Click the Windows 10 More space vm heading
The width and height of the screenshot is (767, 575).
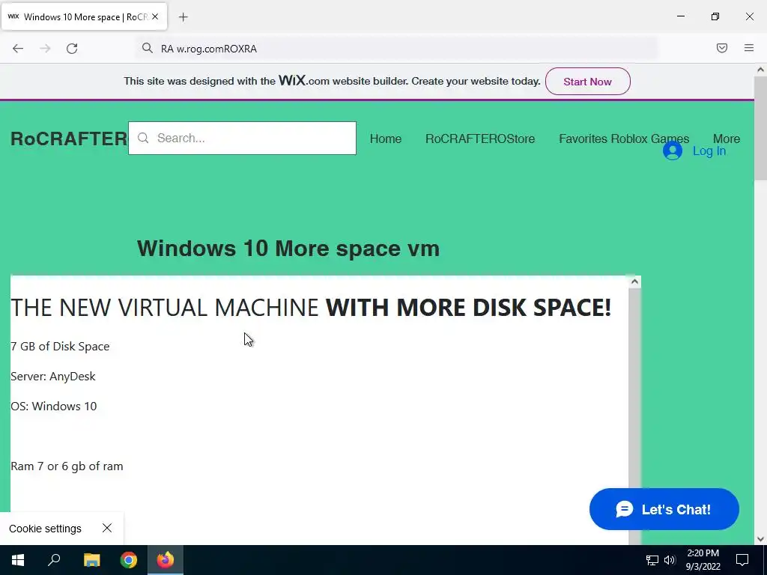click(x=288, y=249)
